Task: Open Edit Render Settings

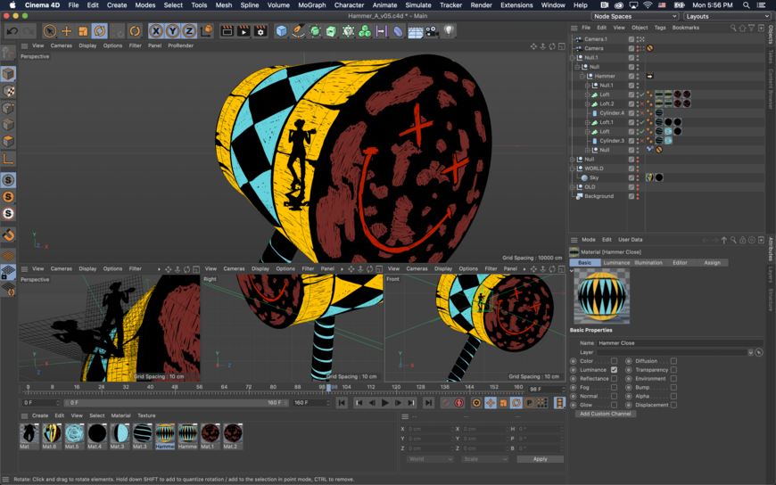Action: pyautogui.click(x=260, y=31)
